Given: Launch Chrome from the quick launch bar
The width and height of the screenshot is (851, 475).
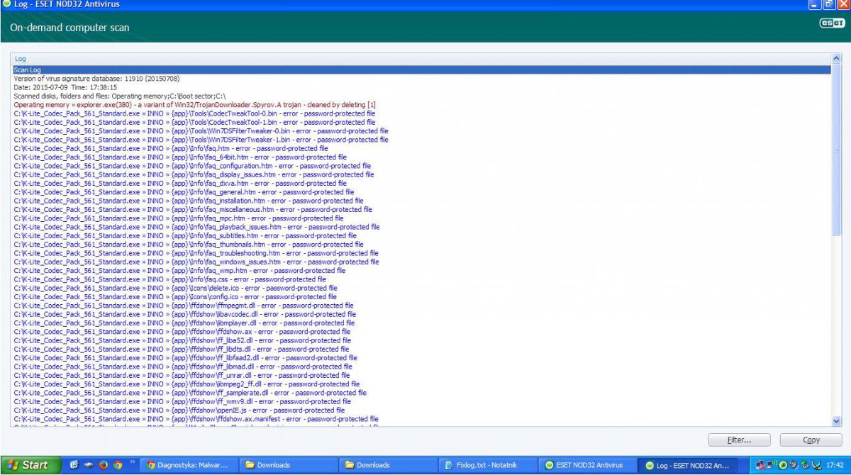Looking at the screenshot, I should point(118,465).
